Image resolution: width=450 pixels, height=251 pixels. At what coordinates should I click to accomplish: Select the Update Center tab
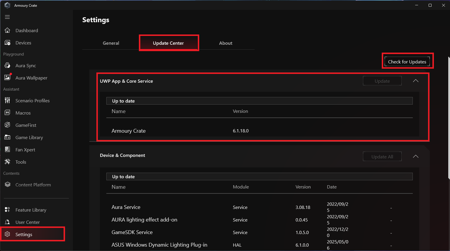click(168, 43)
